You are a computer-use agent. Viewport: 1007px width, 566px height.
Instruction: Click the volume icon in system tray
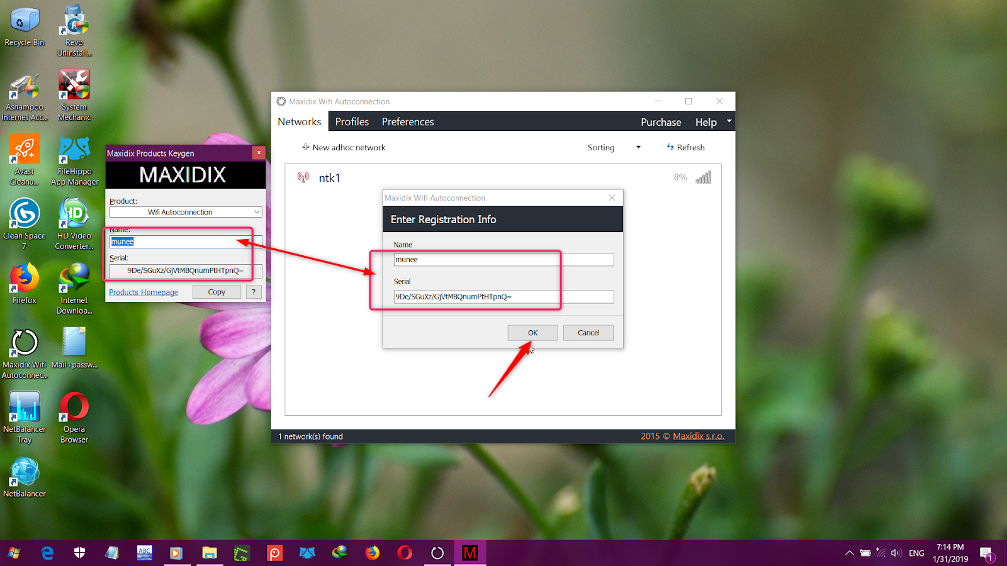pos(896,553)
